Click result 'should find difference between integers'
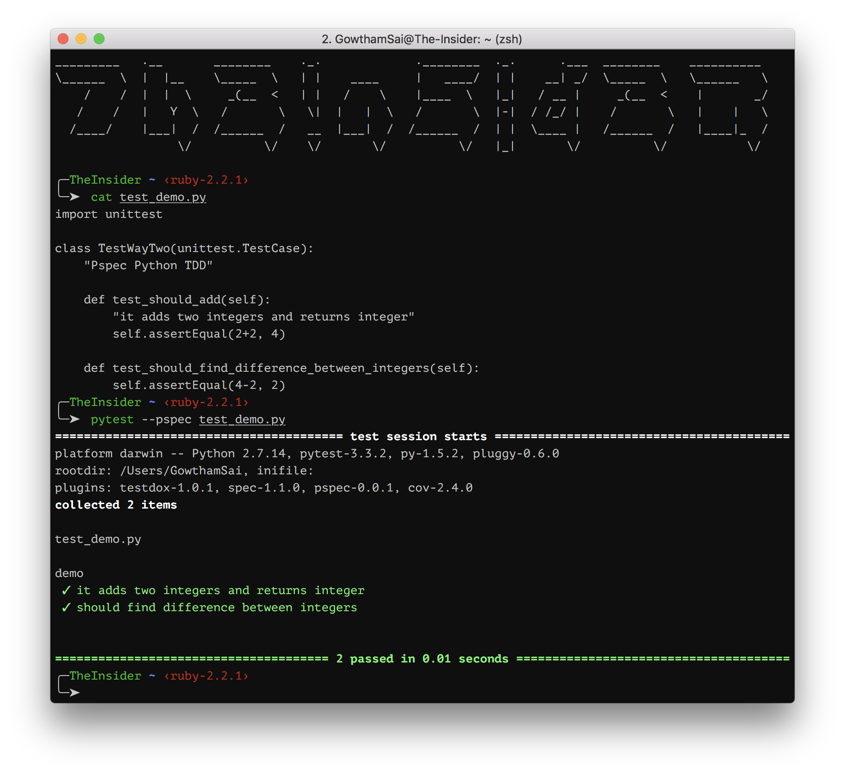The width and height of the screenshot is (845, 775). [x=217, y=608]
